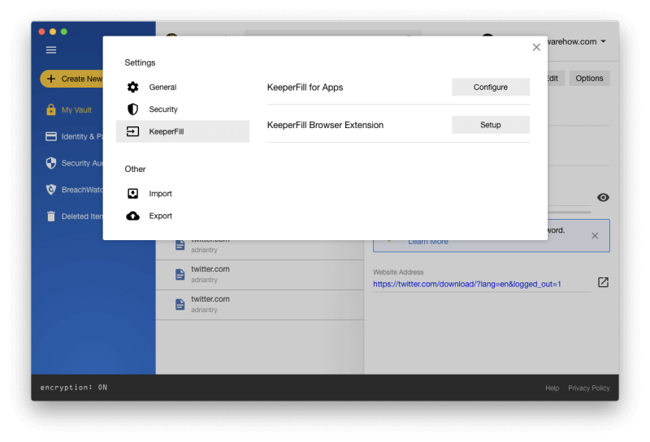The image size is (650, 442).
Task: Click the KeeperFill arrow-box icon
Action: coord(132,131)
